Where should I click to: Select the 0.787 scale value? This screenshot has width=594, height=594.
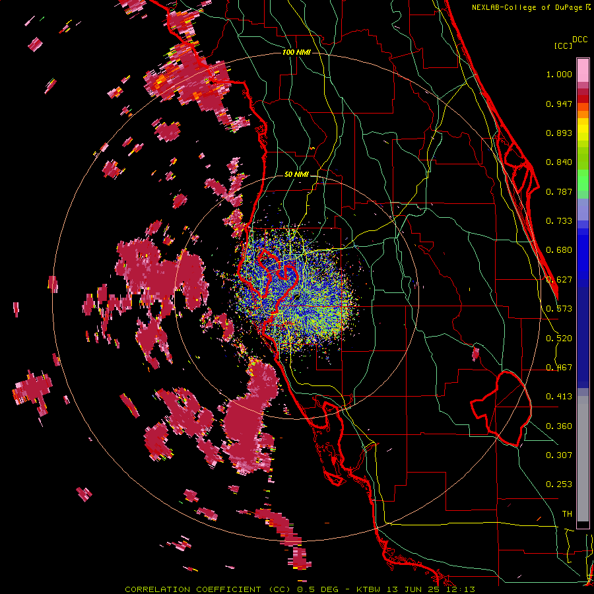[559, 191]
